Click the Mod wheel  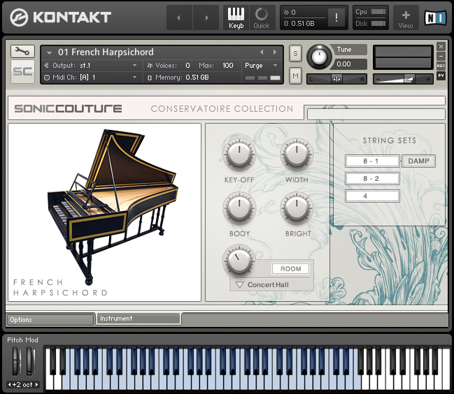30,361
